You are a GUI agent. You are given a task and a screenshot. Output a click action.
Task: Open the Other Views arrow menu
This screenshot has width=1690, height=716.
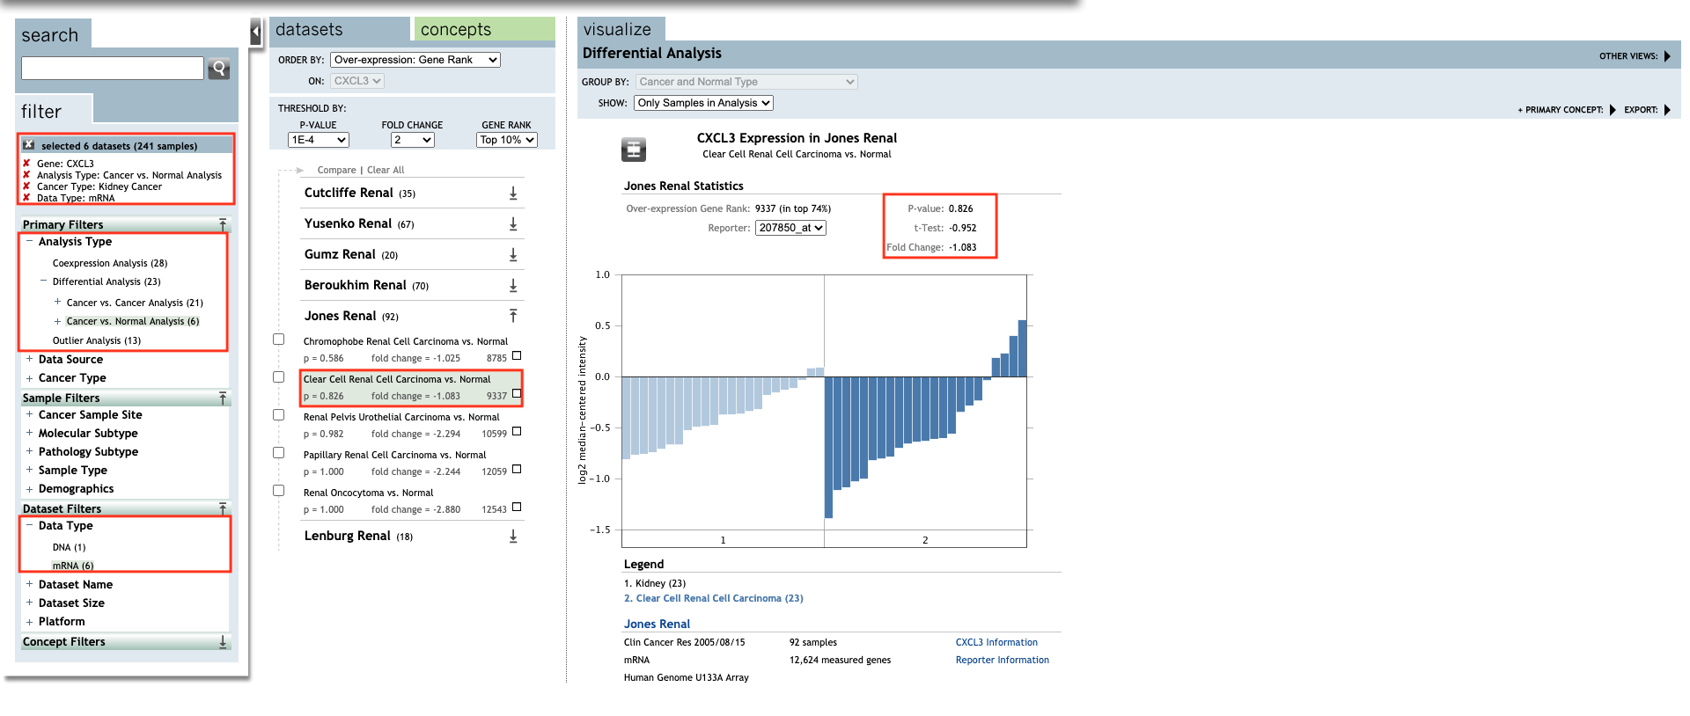(1667, 55)
